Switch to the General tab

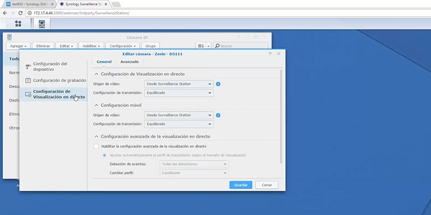point(104,62)
